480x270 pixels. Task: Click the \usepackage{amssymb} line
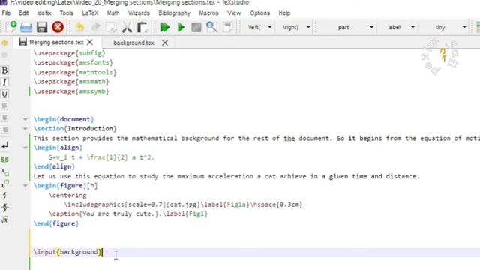coord(71,91)
